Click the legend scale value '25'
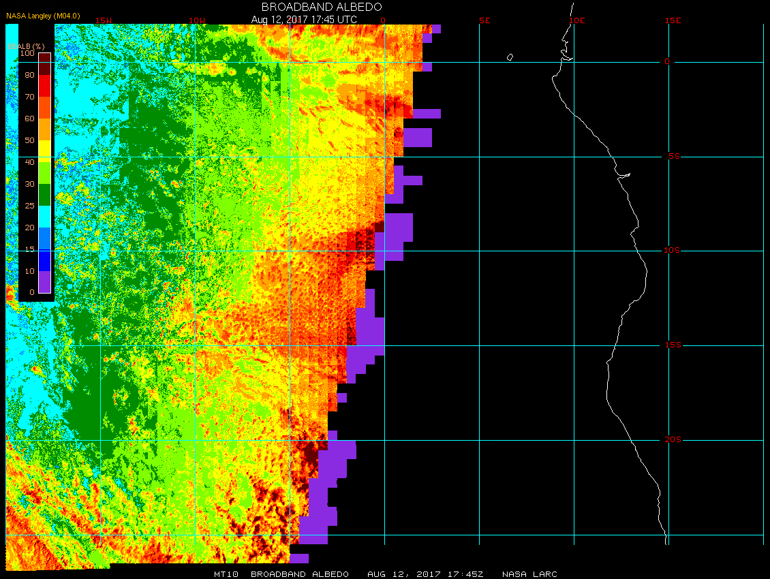 pos(30,206)
